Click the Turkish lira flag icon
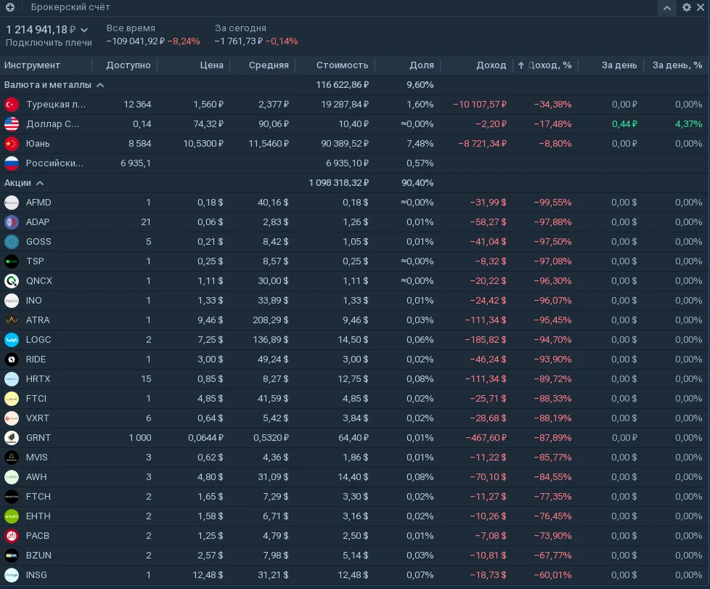The width and height of the screenshot is (710, 589). click(12, 105)
